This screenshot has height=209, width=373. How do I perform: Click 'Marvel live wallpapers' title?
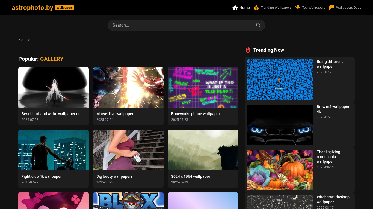pyautogui.click(x=116, y=114)
